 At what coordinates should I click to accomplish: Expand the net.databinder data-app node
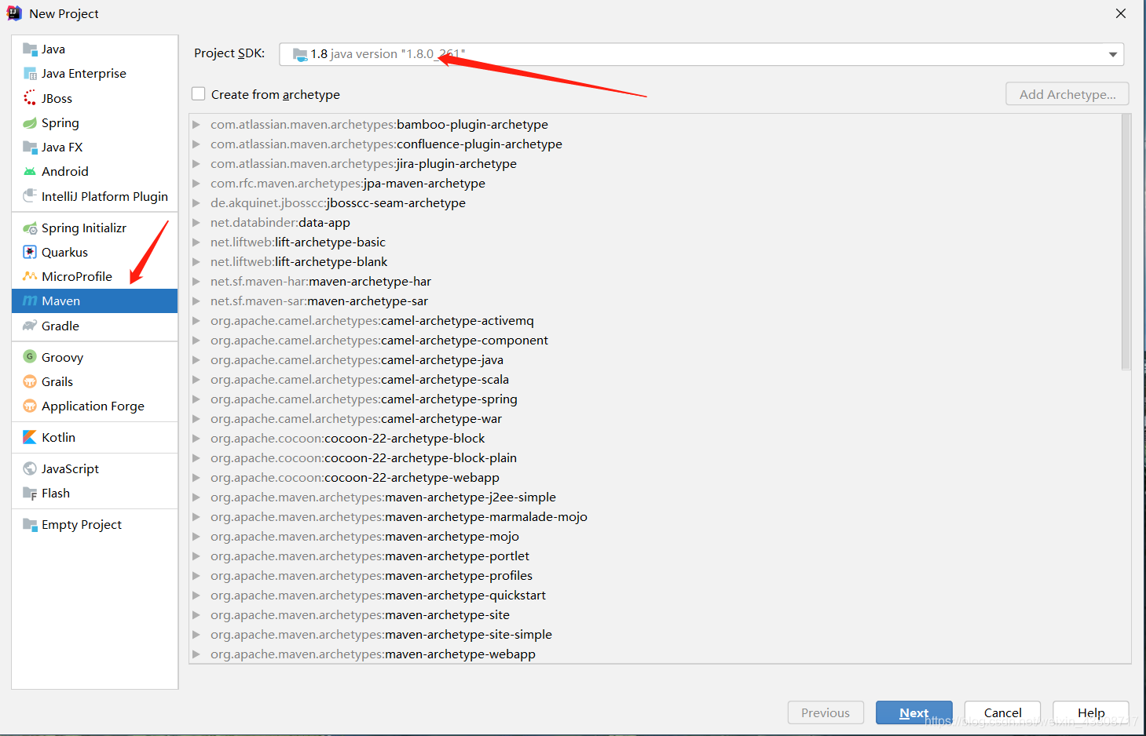pos(196,223)
